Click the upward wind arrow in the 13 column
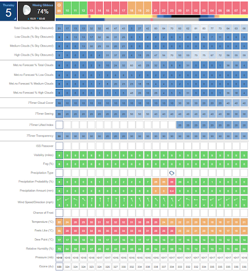This screenshot has width=249, height=271. pyautogui.click(x=92, y=200)
